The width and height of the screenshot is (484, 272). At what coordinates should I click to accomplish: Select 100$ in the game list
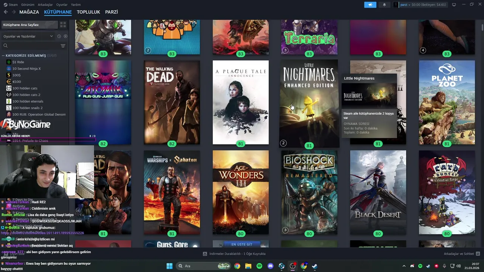[34, 75]
